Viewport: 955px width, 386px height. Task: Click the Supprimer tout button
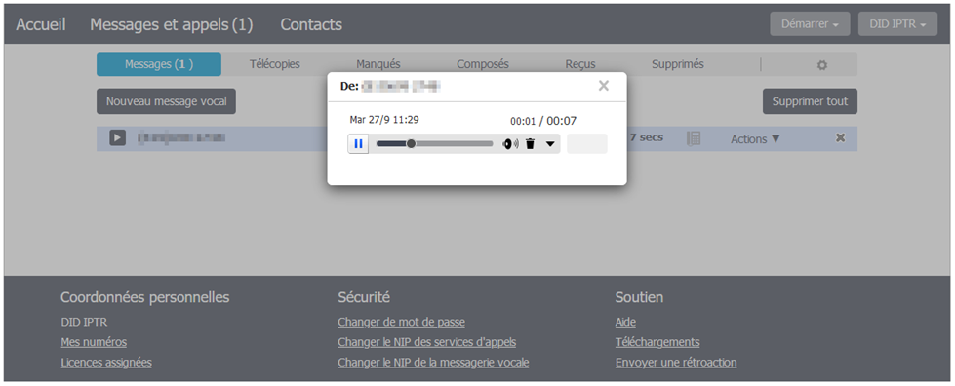point(810,101)
